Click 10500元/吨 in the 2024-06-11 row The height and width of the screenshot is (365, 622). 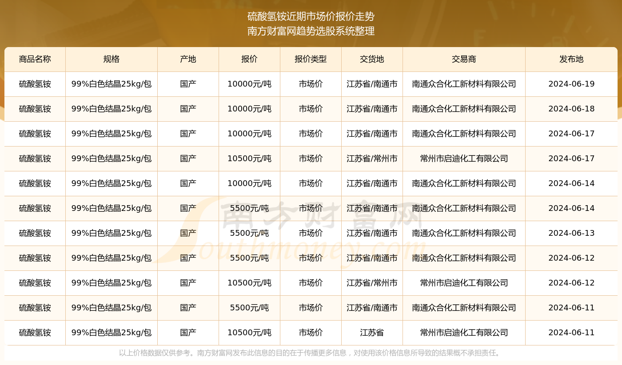pos(249,333)
